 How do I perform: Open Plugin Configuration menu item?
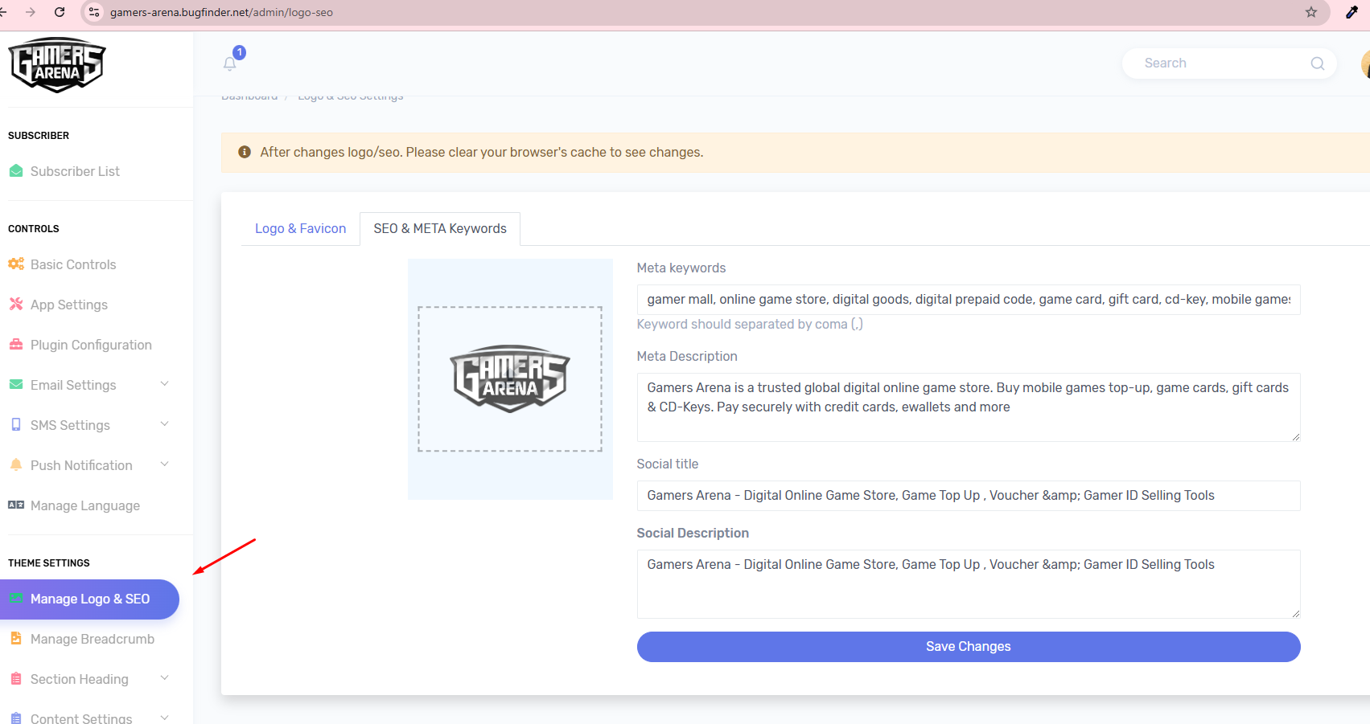[91, 345]
